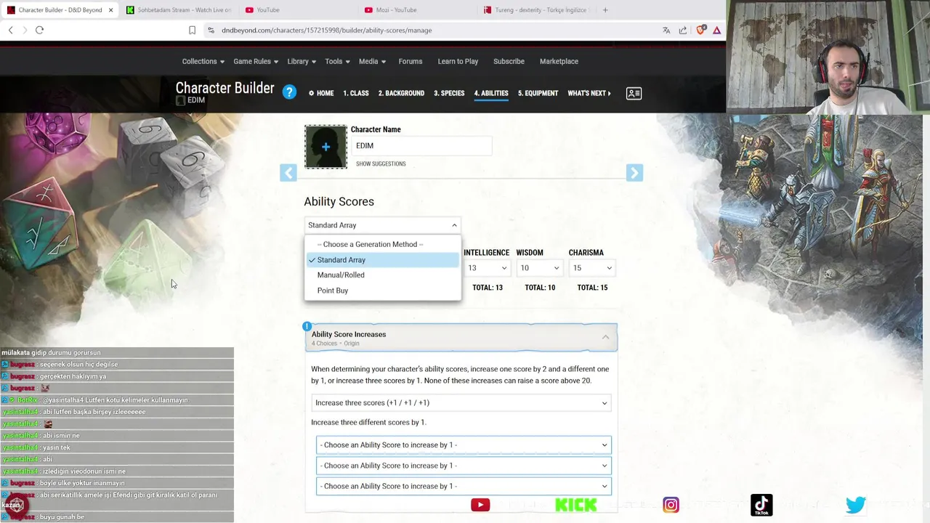Click SHOW SUGGESTIONS under the name

click(381, 163)
